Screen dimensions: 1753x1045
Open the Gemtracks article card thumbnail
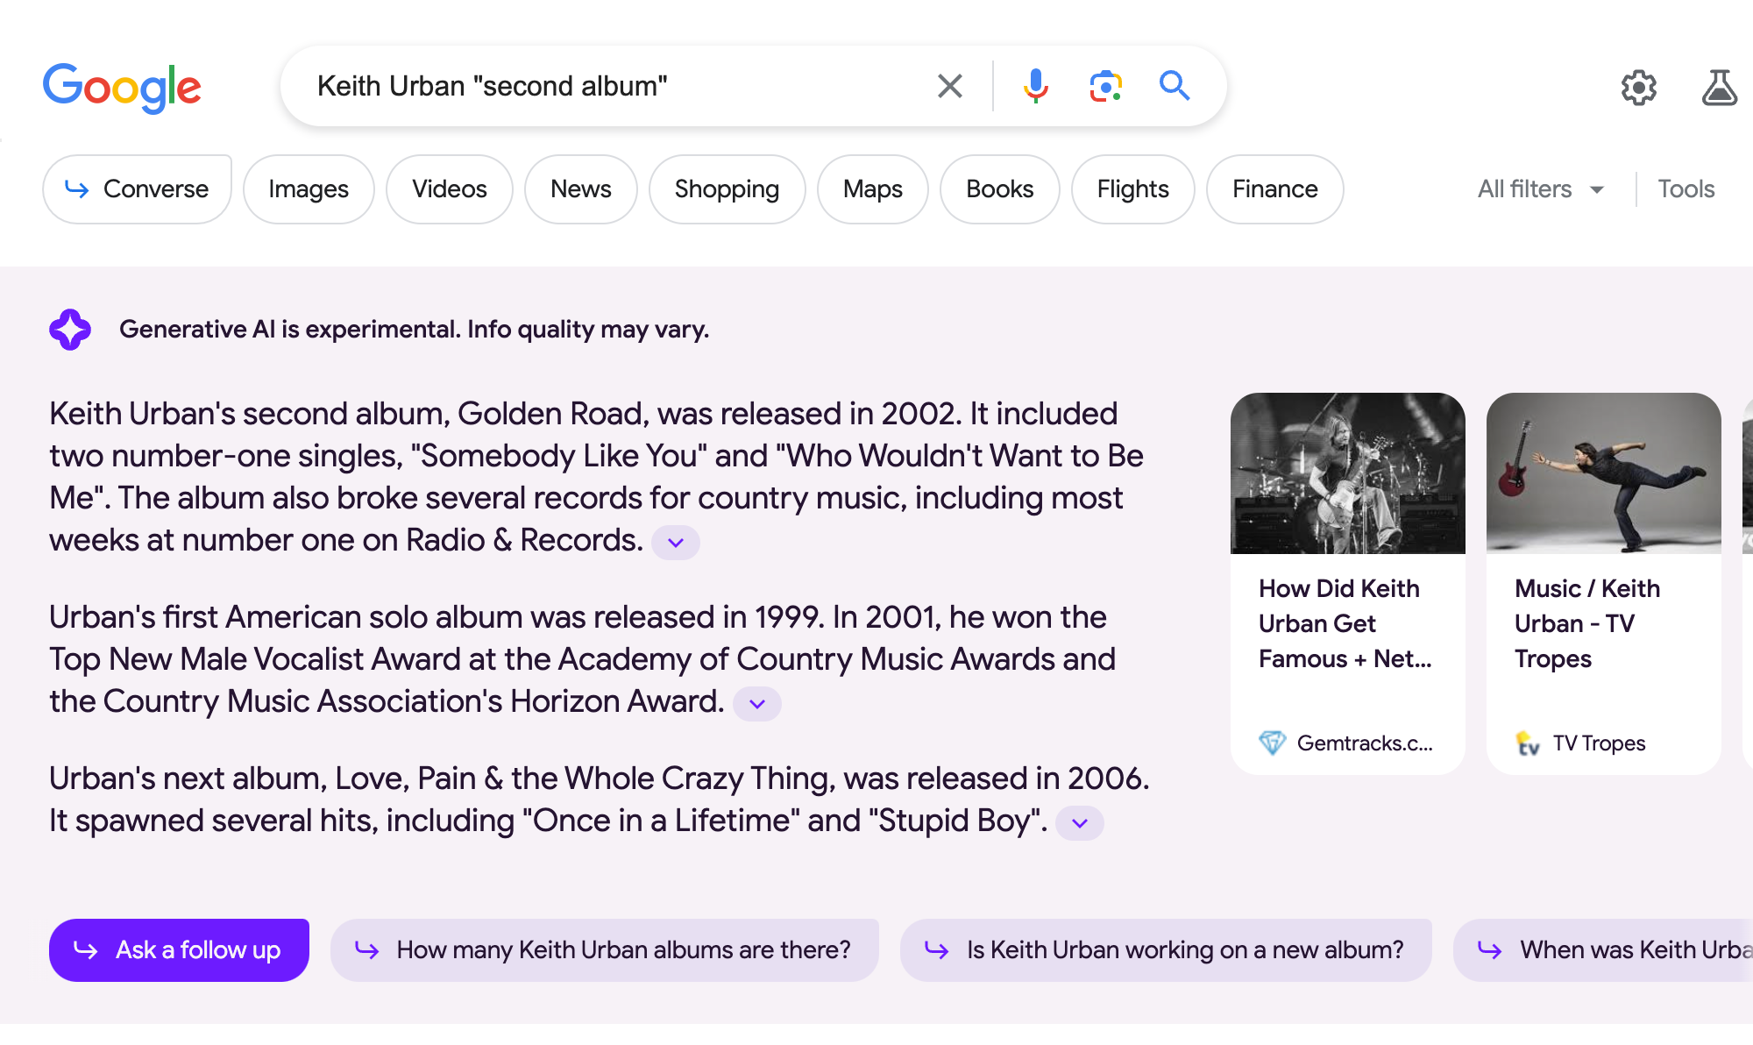tap(1347, 473)
